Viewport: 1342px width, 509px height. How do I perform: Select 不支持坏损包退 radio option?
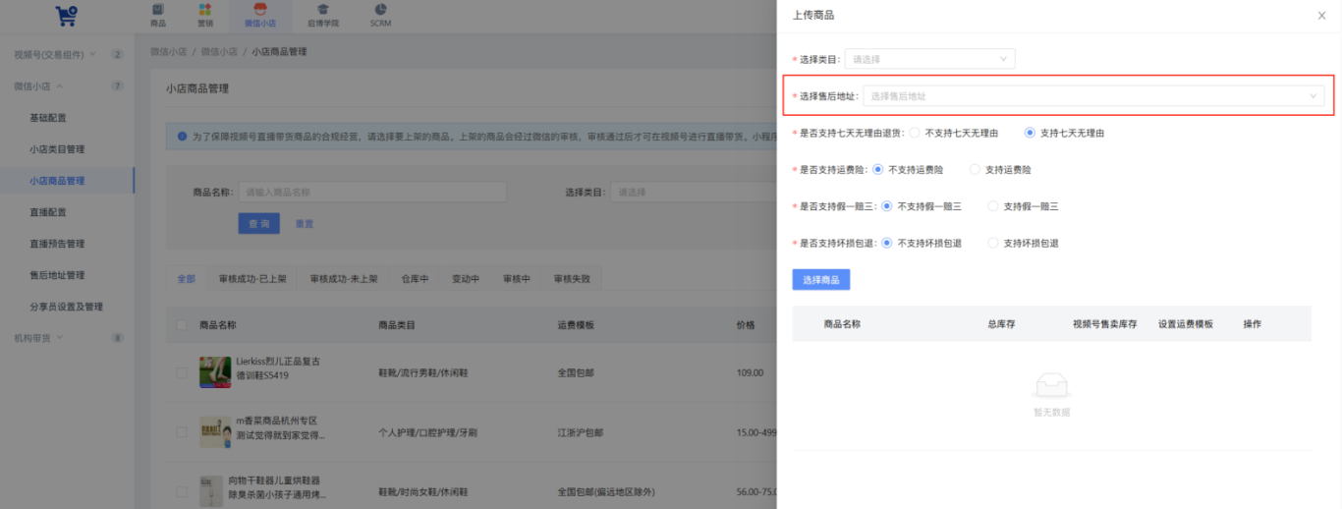887,243
